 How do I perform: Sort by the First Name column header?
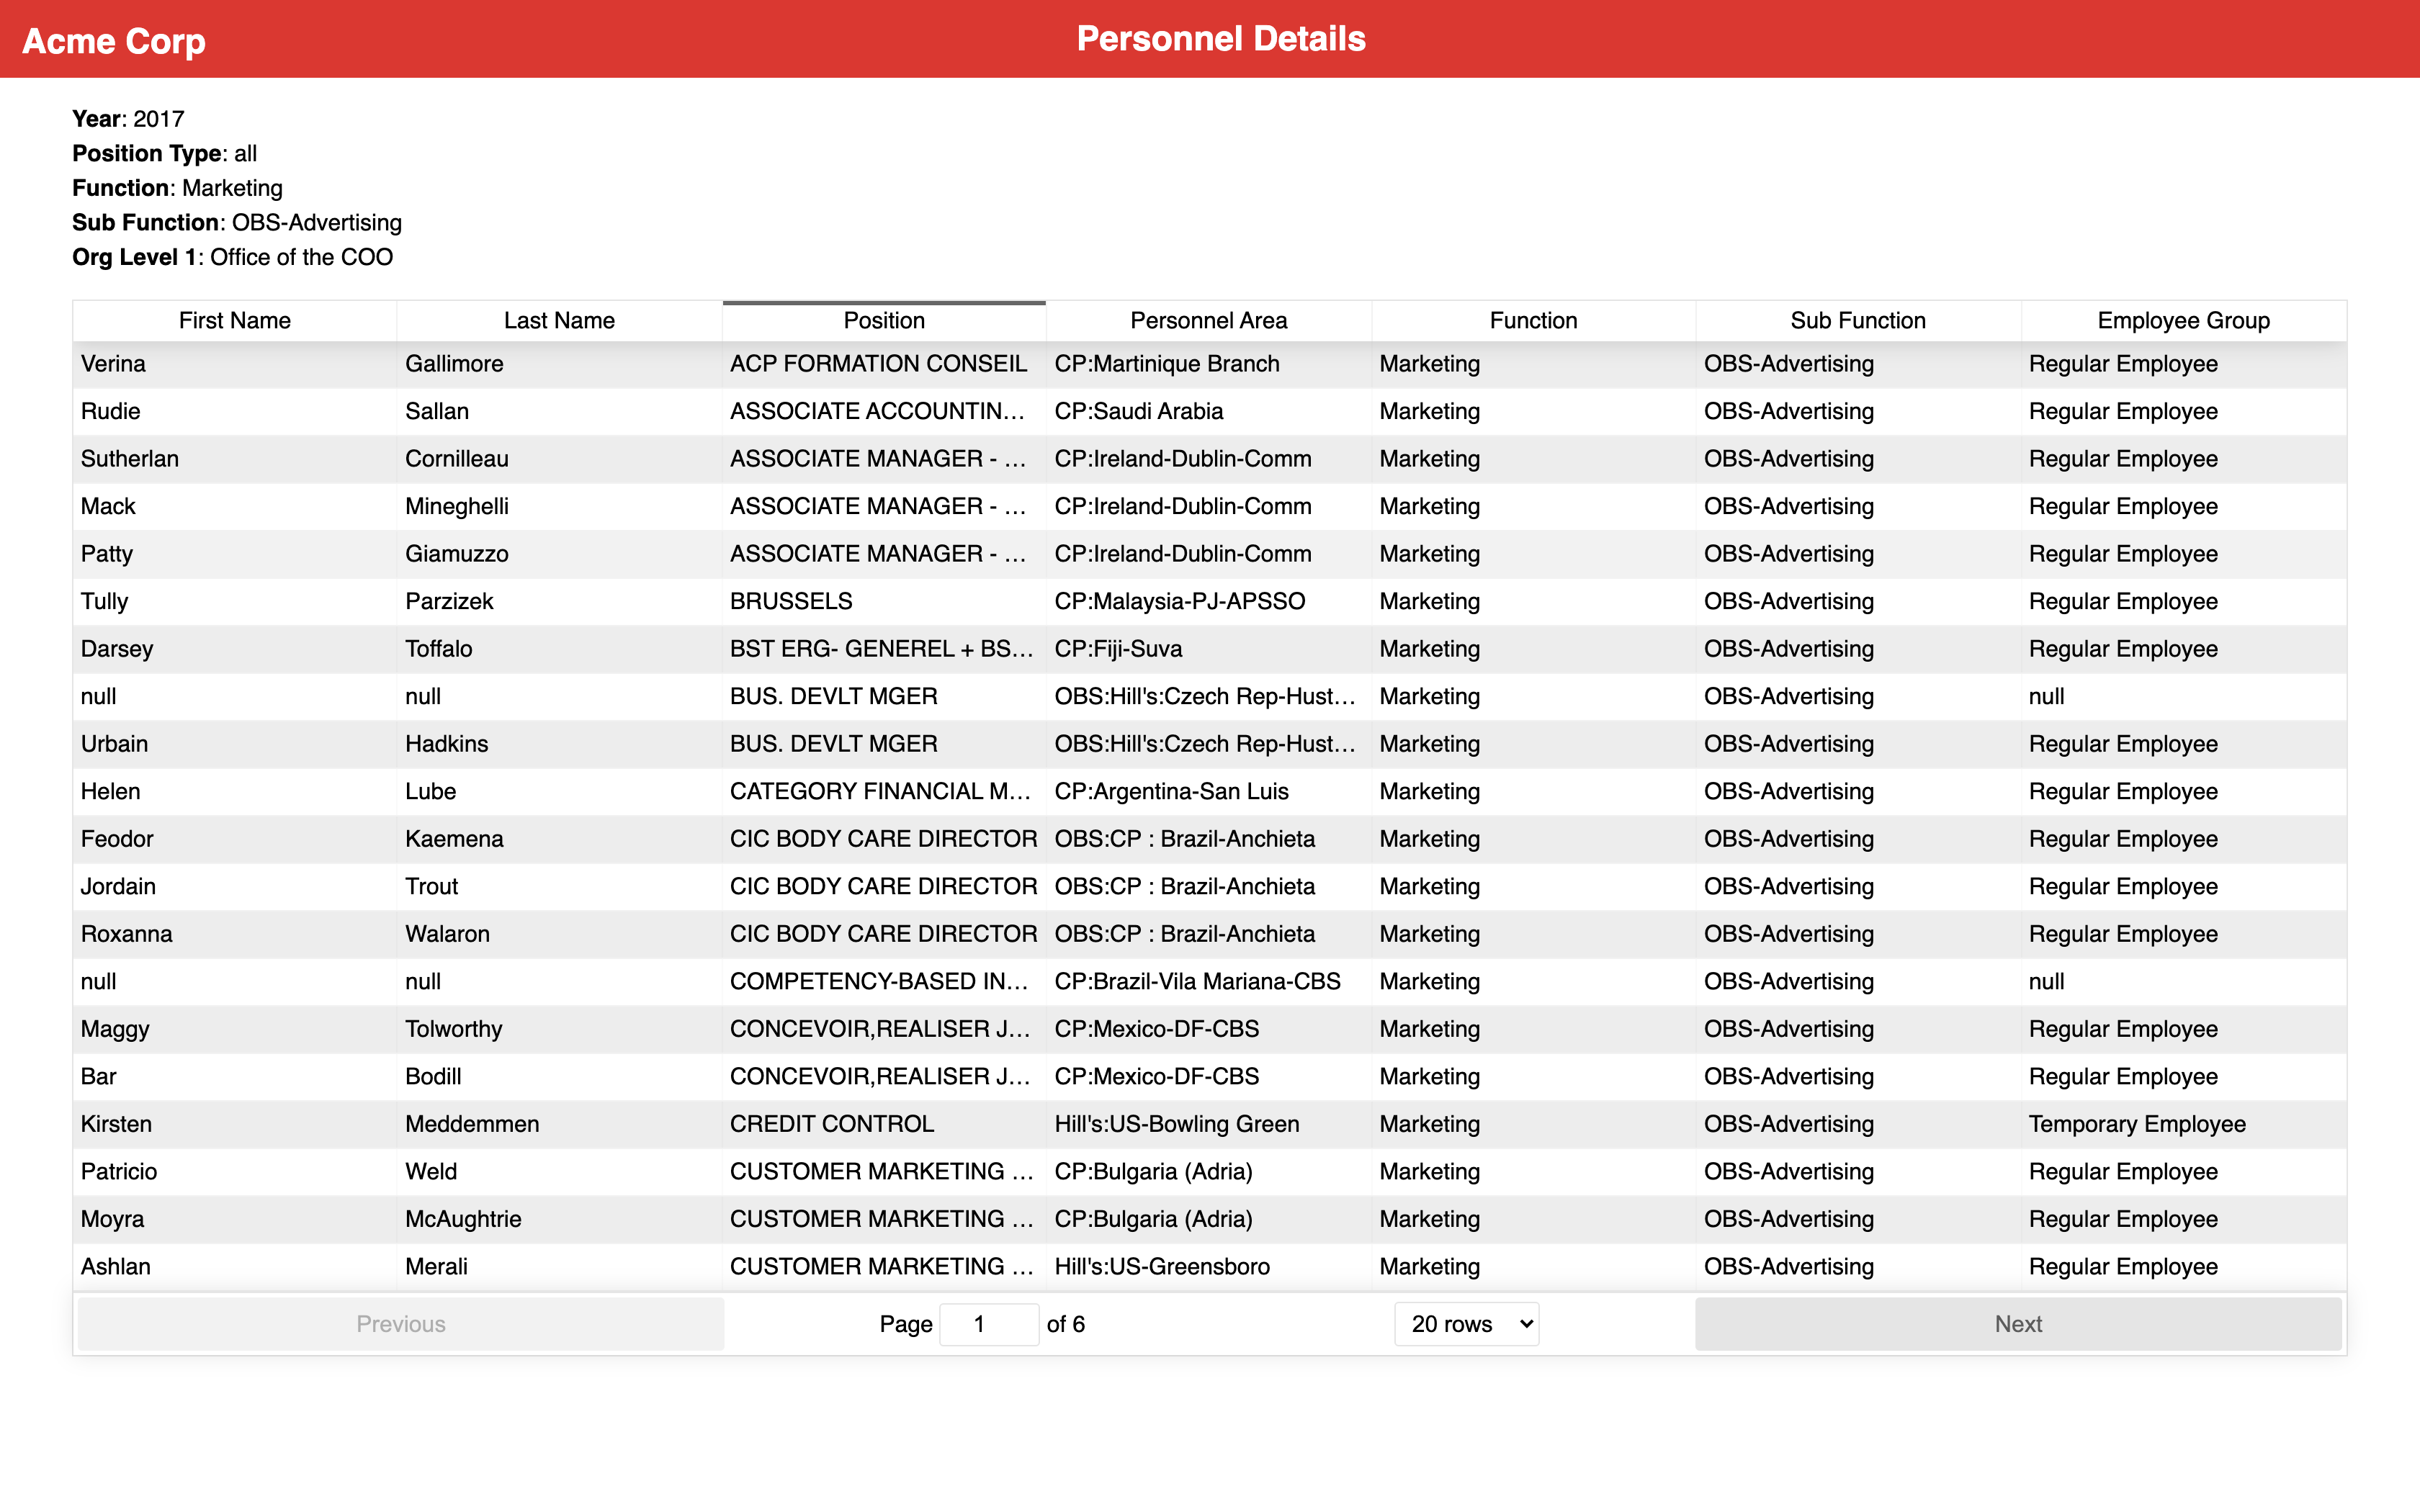point(234,320)
